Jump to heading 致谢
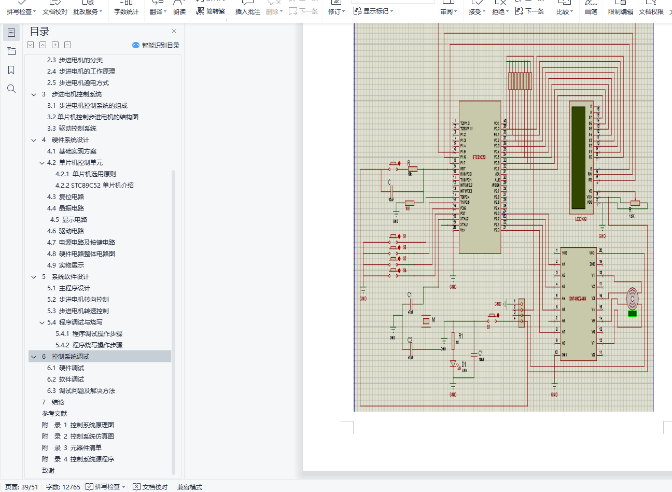This screenshot has height=492, width=672. pos(48,471)
